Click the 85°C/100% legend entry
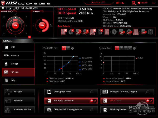 (86, 58)
